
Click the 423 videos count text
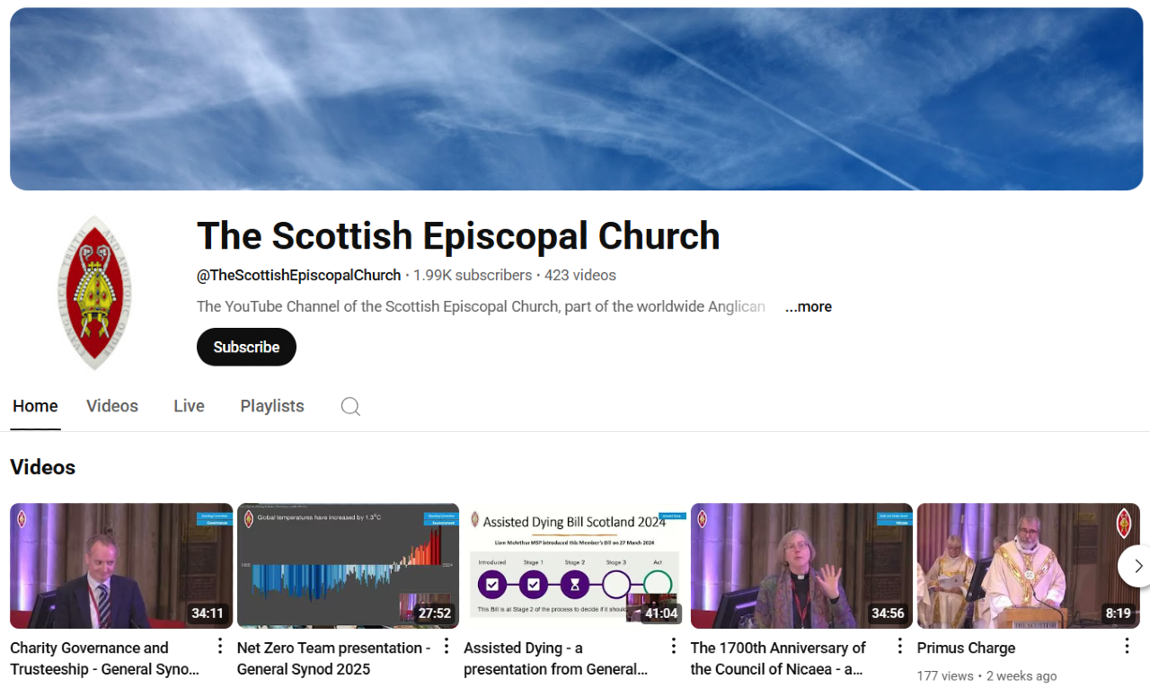click(580, 275)
